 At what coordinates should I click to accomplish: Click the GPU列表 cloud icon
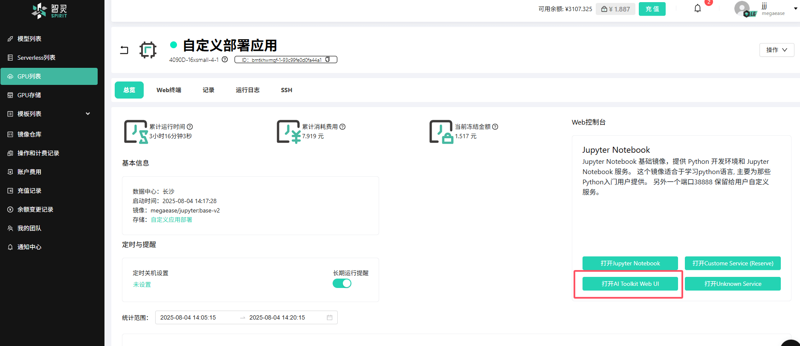(10, 76)
